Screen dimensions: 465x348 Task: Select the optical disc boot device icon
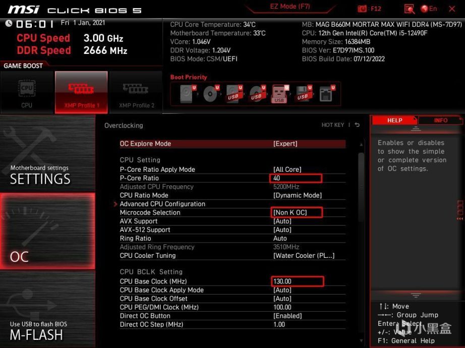click(x=211, y=94)
